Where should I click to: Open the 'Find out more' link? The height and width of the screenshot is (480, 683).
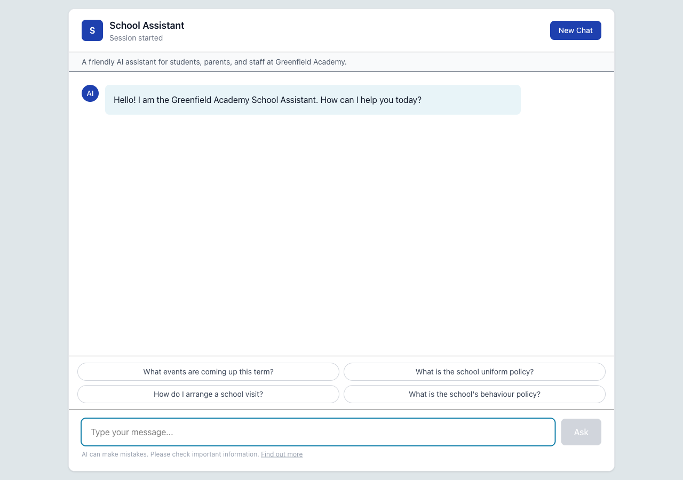tap(282, 454)
